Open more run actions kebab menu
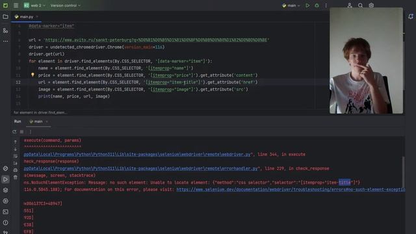Screen dimensions: 416x234 tap(326, 5)
